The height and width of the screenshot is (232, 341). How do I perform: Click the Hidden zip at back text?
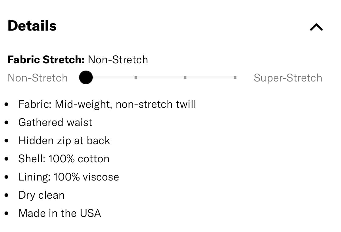click(x=64, y=141)
